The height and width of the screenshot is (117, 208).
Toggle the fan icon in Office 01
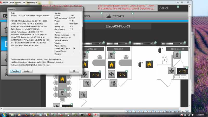pyautogui.click(x=111, y=74)
